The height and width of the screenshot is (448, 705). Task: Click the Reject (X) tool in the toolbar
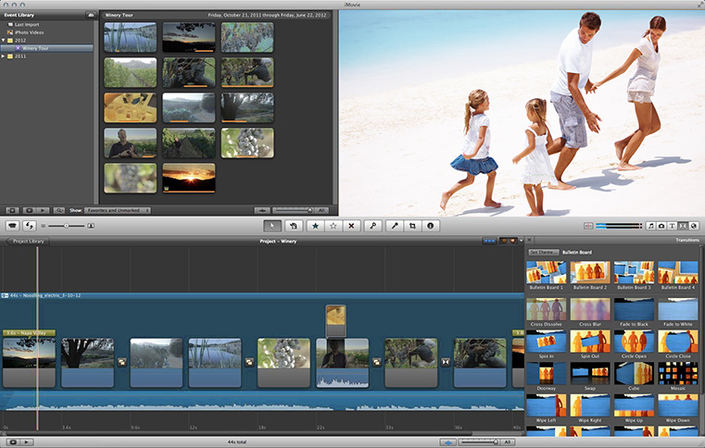pos(350,225)
